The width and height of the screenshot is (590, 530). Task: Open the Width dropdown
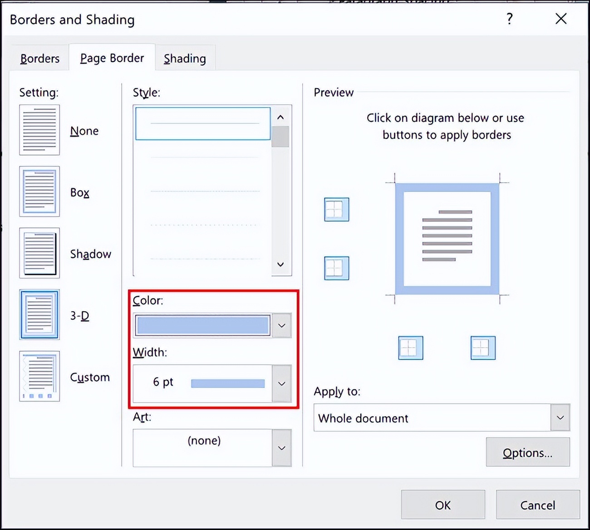click(282, 383)
